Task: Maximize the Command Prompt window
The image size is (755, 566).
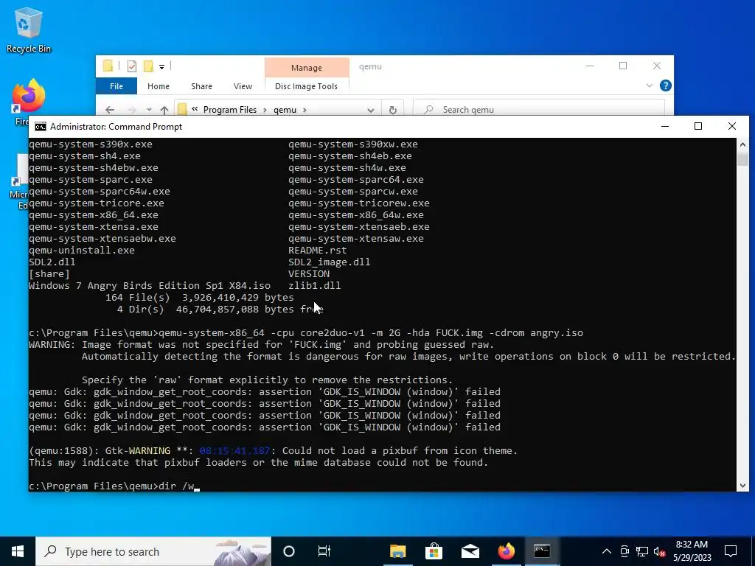Action: (x=698, y=126)
